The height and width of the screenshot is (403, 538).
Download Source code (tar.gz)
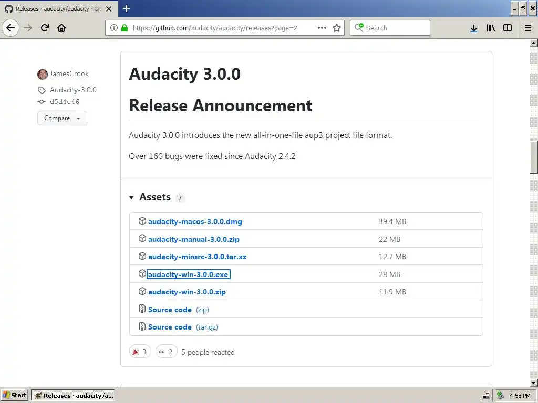pos(183,327)
